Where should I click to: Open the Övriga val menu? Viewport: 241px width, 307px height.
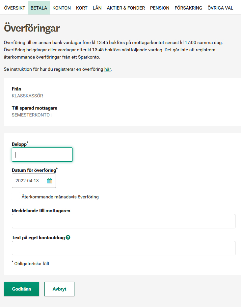[x=221, y=8]
